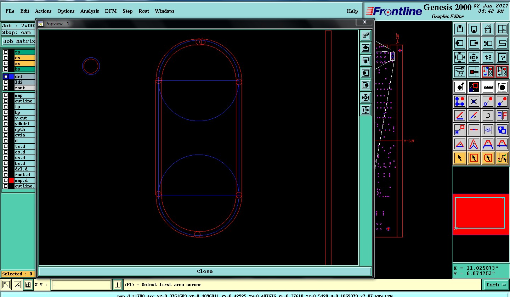Click the question mark help icon
Viewport: 510px width, 297px height.
502,57
